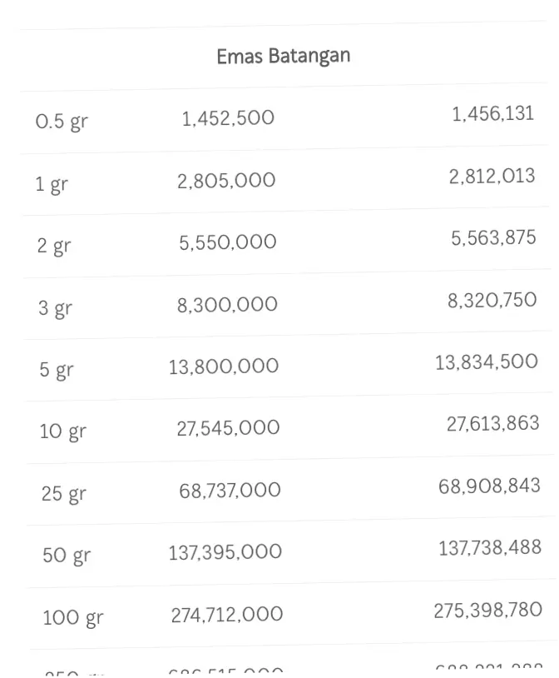Select the 10 gr row label
This screenshot has height=678, width=559.
coord(62,431)
